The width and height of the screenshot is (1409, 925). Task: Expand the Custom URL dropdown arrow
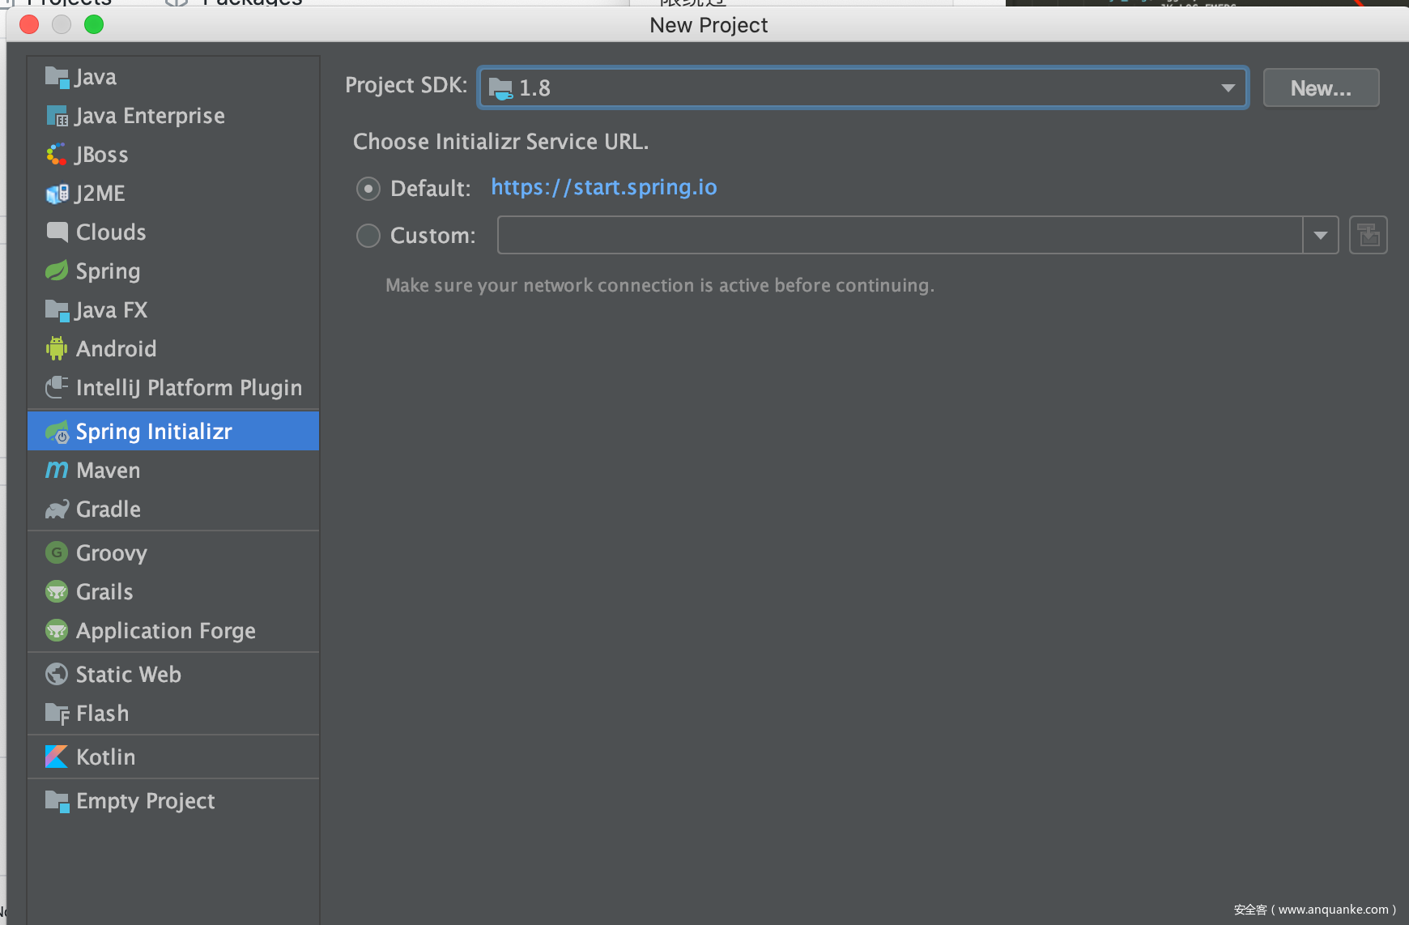(1320, 235)
